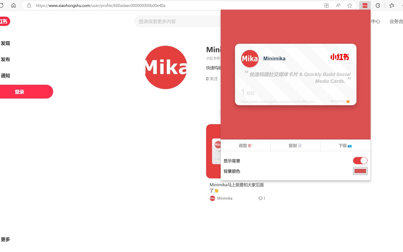
Task: Click the search box 登录探索更多内容
Action: point(178,21)
